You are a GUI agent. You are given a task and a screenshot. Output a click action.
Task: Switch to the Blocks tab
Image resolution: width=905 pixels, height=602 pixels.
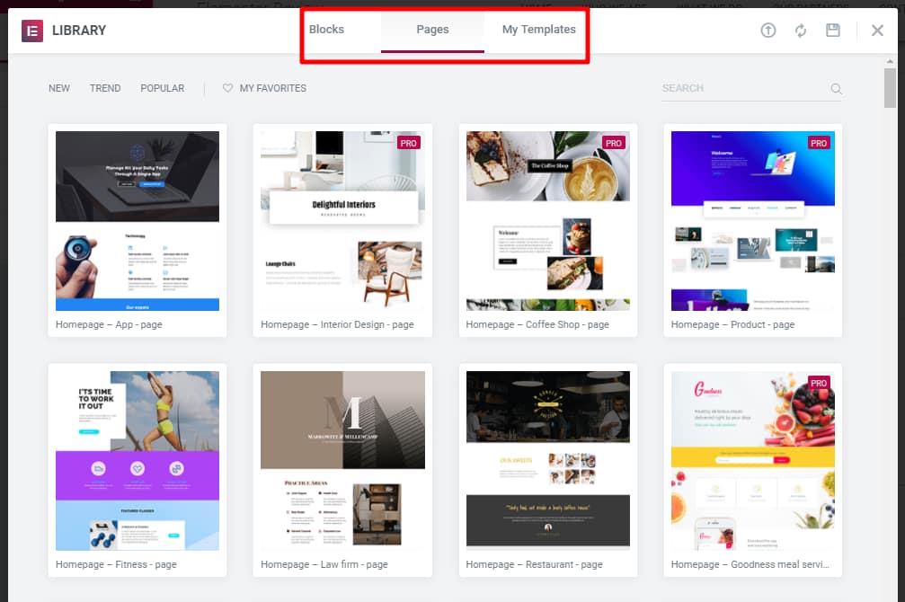[326, 30]
